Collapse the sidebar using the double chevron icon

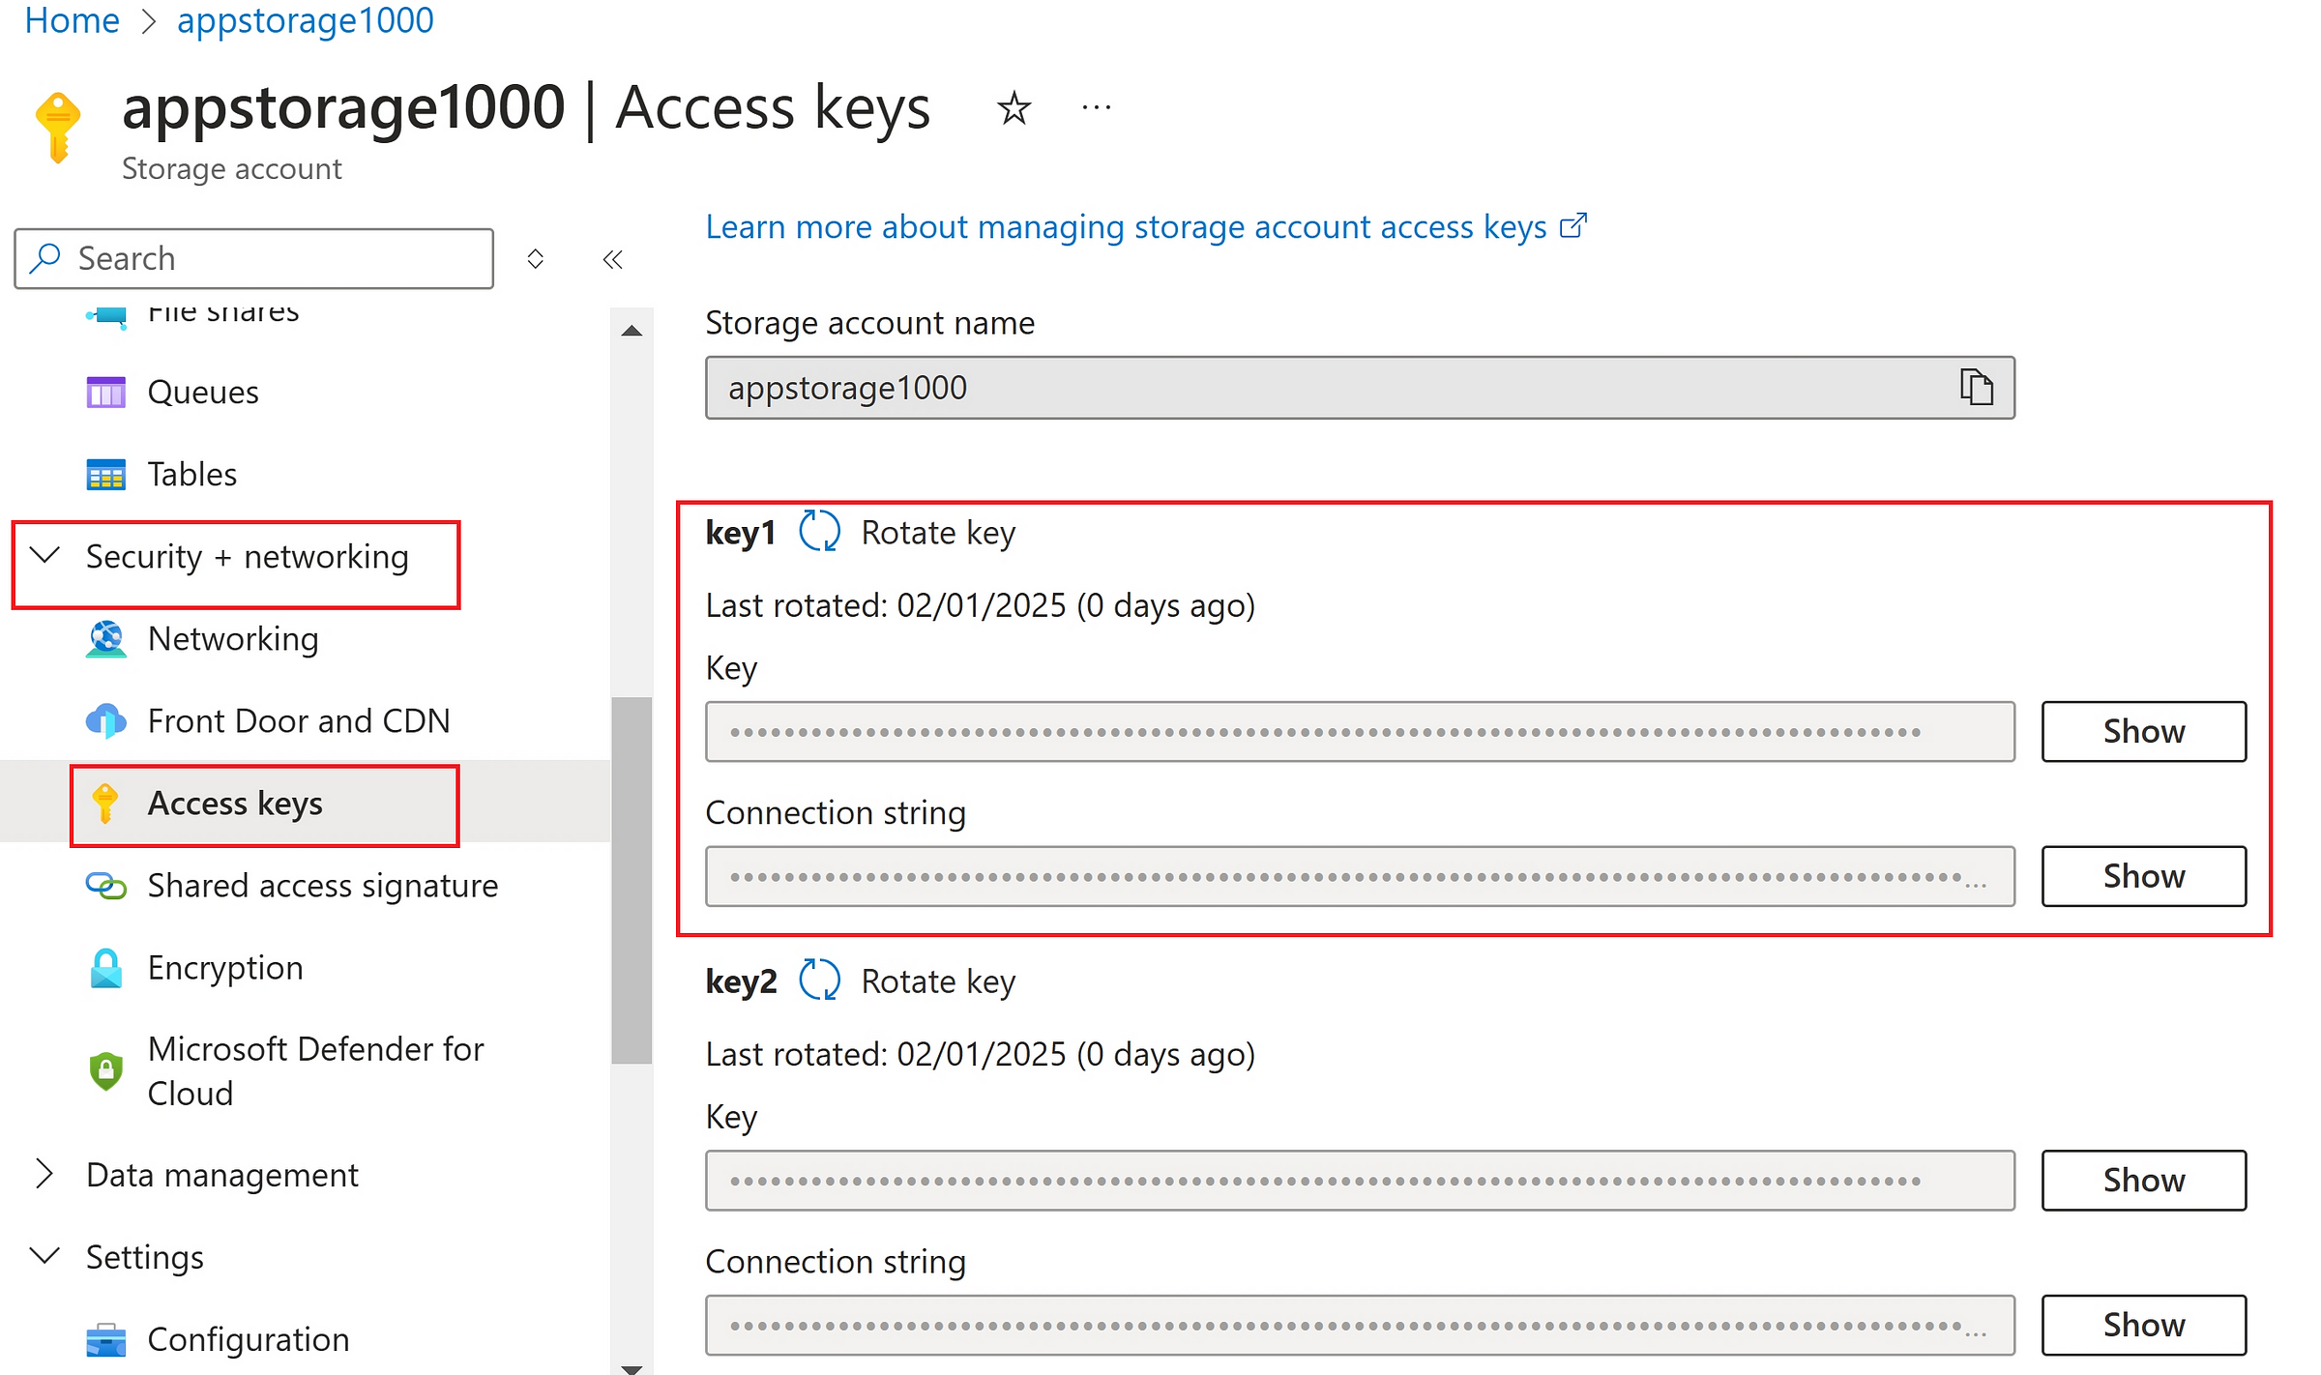[x=613, y=259]
